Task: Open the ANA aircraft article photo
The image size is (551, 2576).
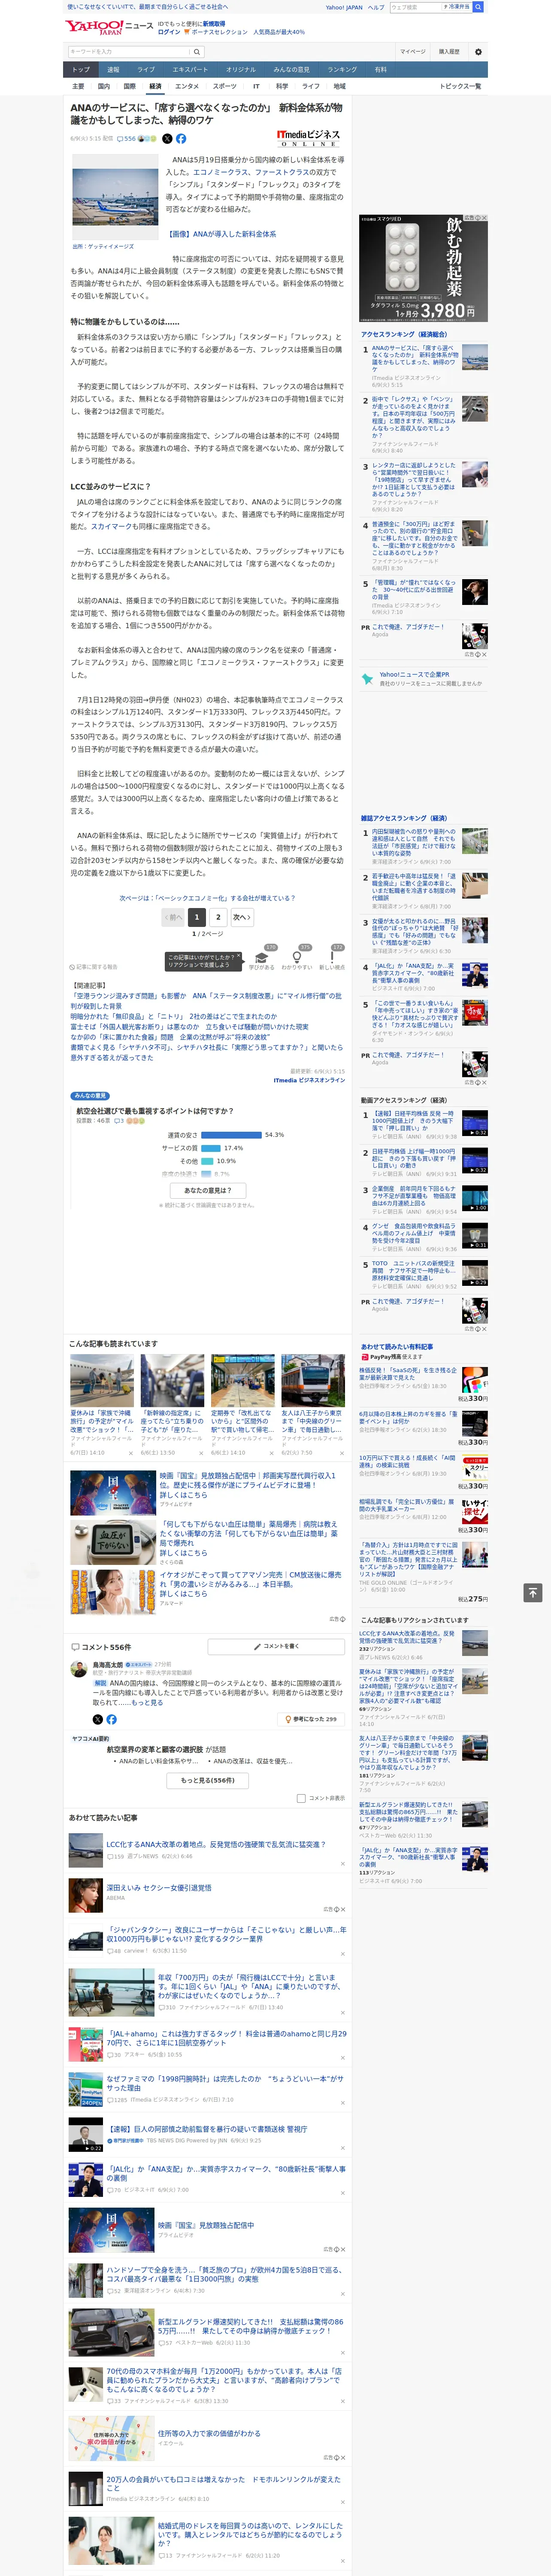Action: pos(115,198)
